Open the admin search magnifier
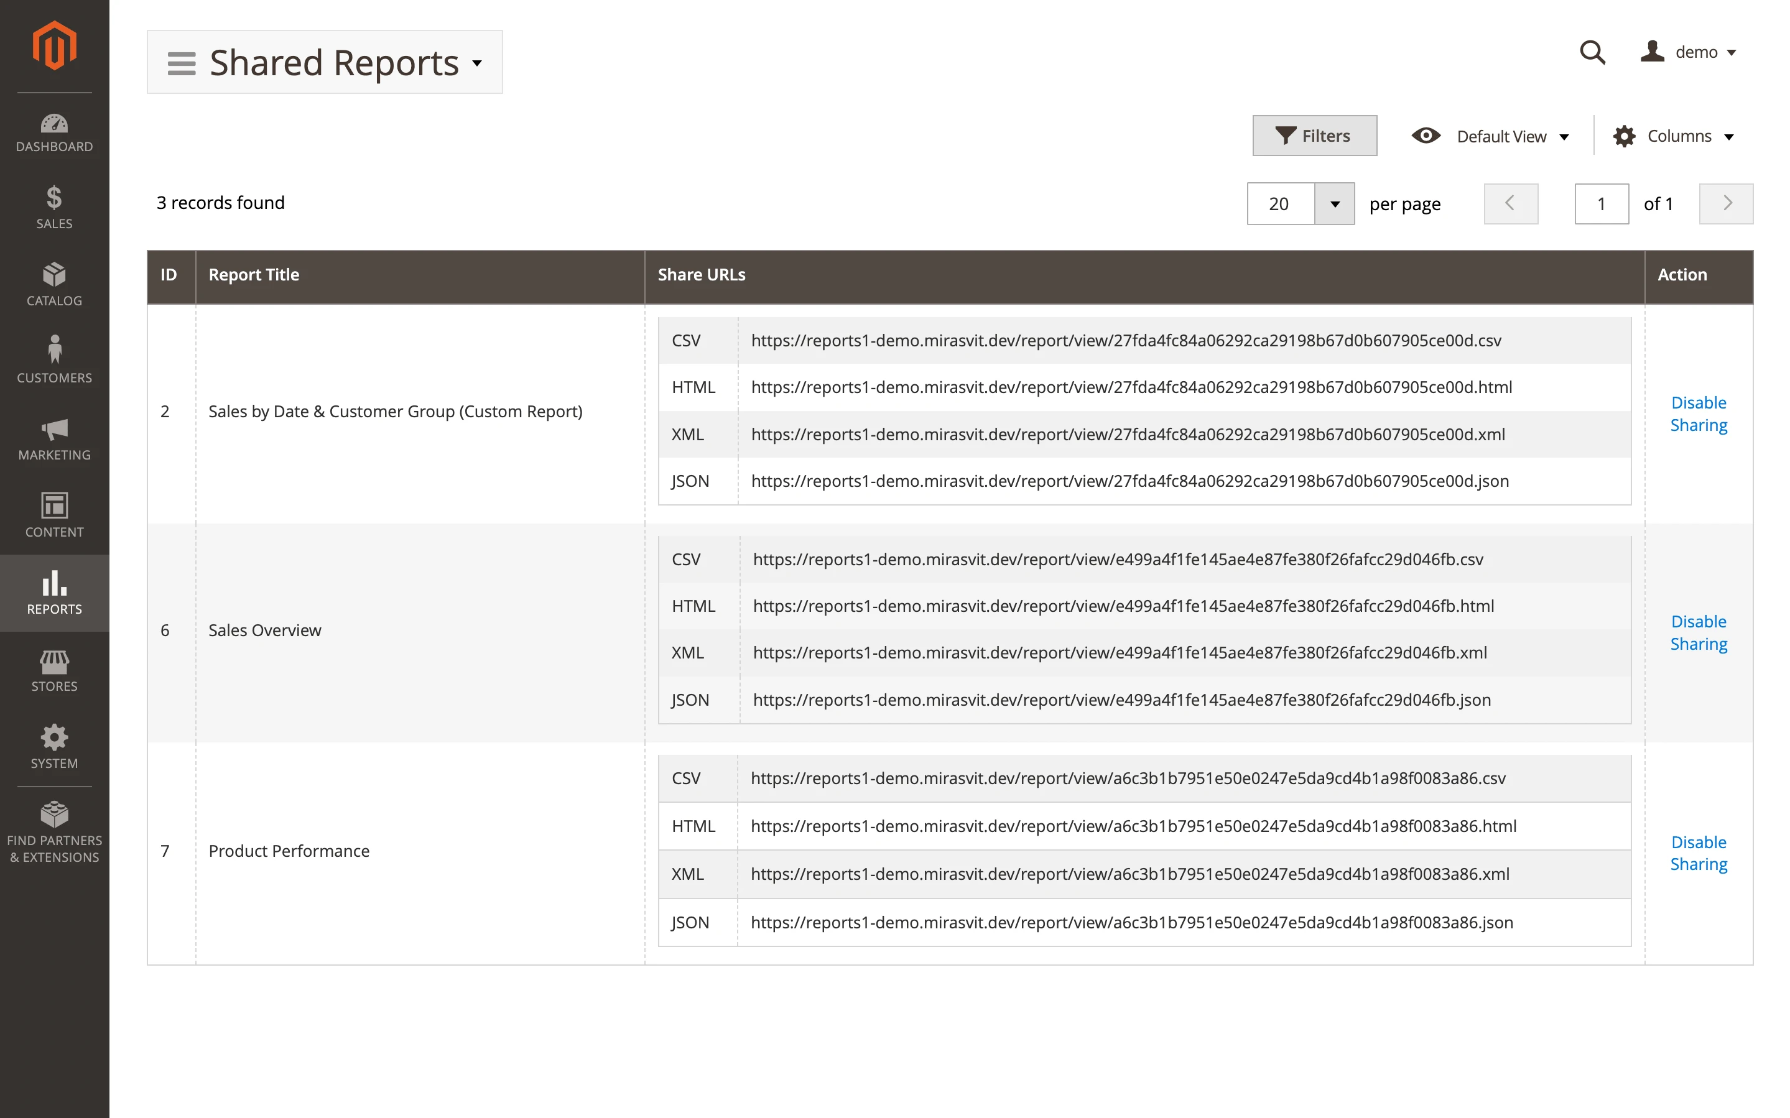The image size is (1790, 1118). (x=1593, y=52)
